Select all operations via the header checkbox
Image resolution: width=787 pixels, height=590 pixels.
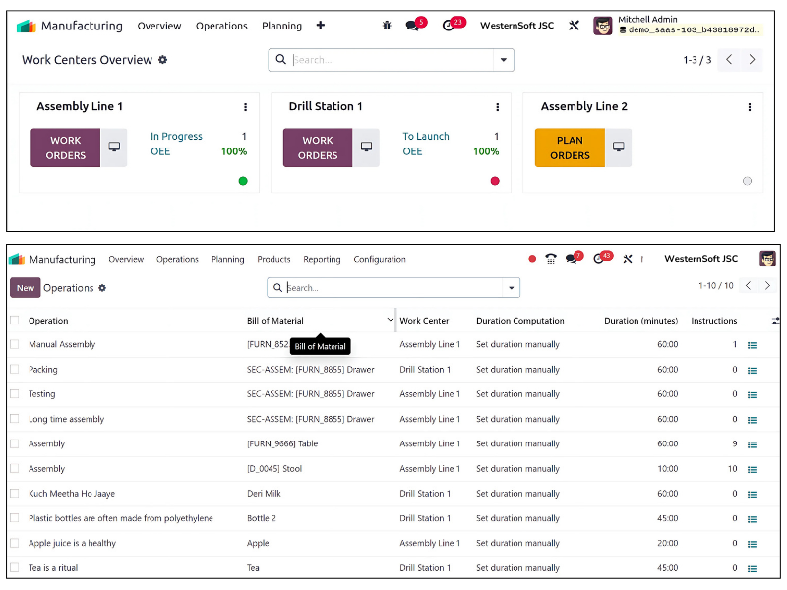click(x=14, y=321)
